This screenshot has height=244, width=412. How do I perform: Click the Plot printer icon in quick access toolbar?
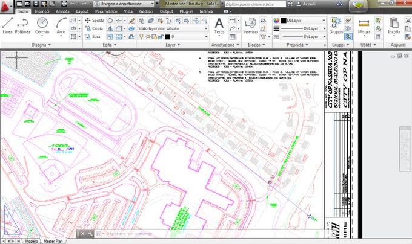64,4
